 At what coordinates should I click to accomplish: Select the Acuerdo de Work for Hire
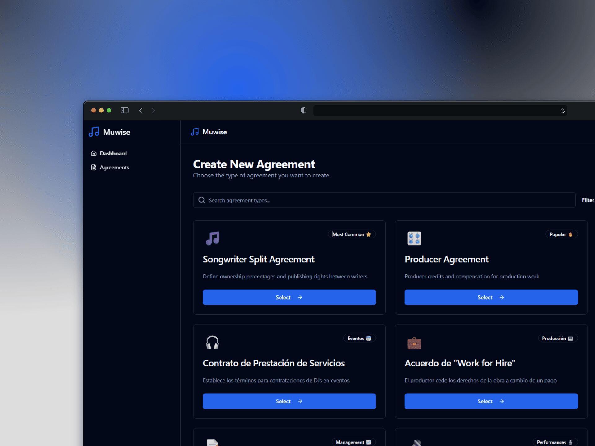coord(491,401)
